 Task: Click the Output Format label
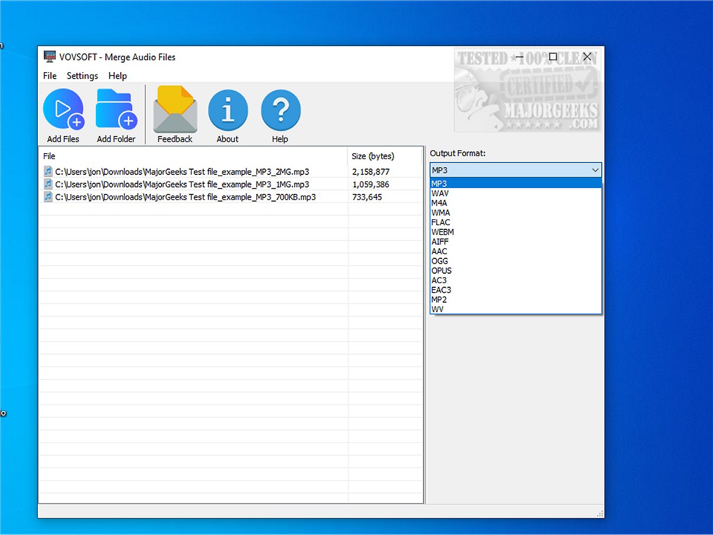click(457, 153)
